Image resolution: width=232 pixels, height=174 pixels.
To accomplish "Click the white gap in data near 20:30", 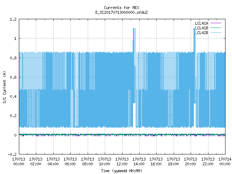I will point(195,115).
